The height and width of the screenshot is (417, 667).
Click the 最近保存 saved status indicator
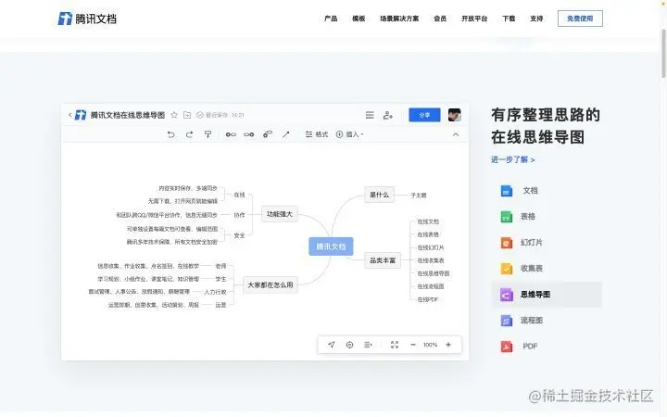220,115
